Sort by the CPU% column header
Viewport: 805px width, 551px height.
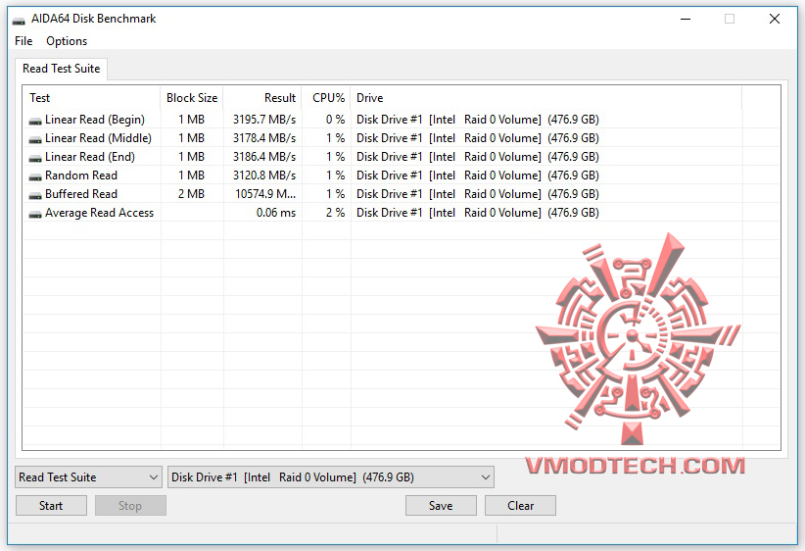pos(326,98)
